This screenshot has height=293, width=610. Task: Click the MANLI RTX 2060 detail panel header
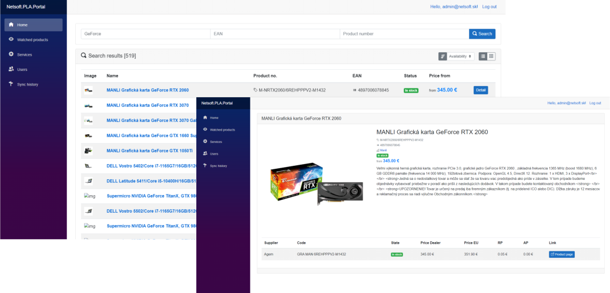pyautogui.click(x=430, y=118)
